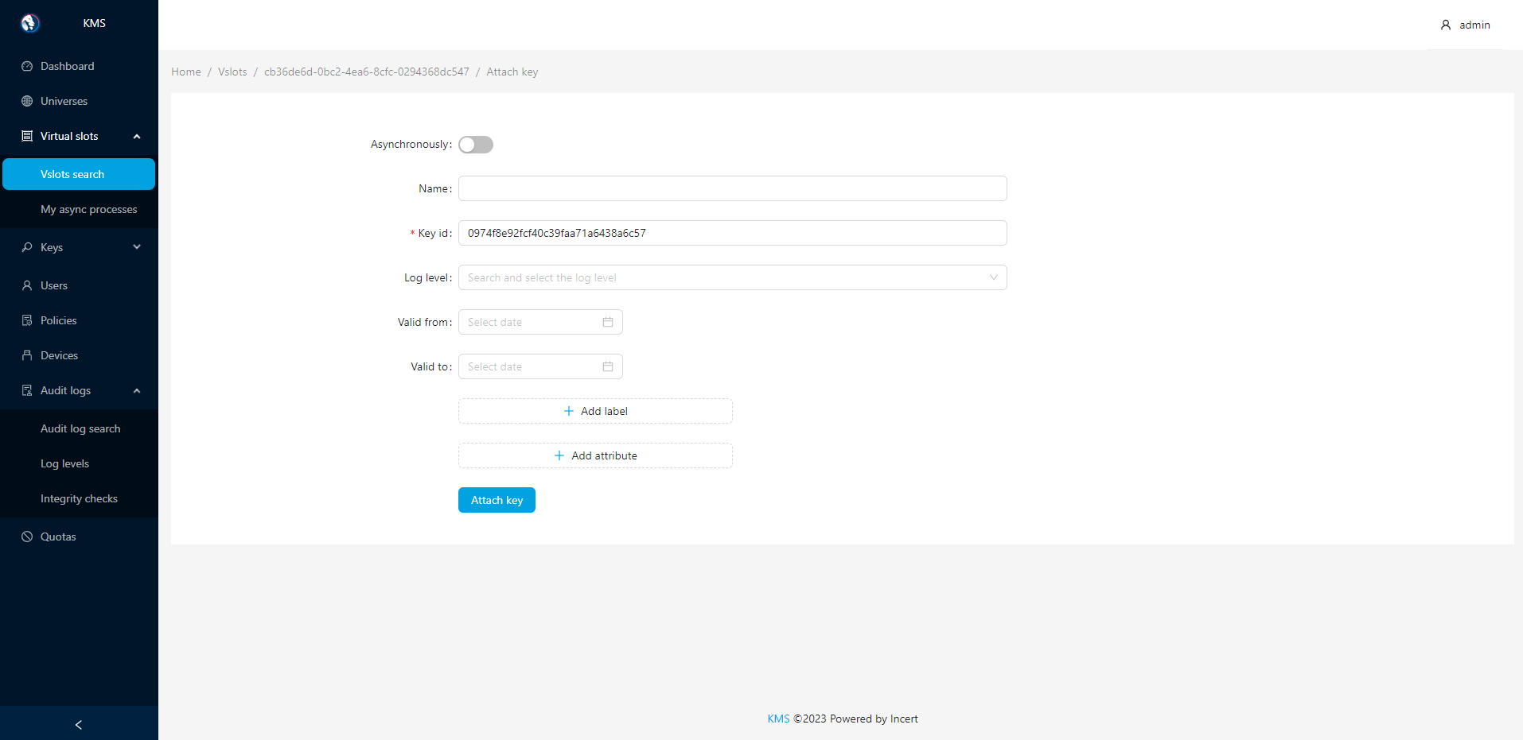1523x740 pixels.
Task: Toggle the Asynchronously switch
Action: [x=476, y=145]
